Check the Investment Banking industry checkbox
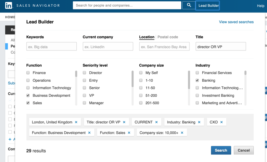 coord(197,95)
